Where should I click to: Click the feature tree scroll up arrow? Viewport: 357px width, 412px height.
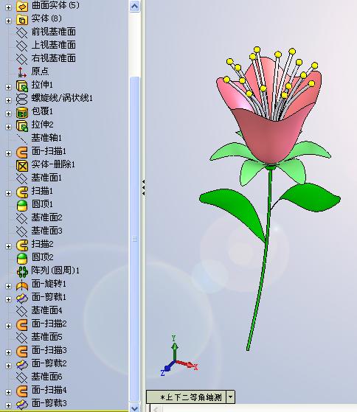(134, 6)
